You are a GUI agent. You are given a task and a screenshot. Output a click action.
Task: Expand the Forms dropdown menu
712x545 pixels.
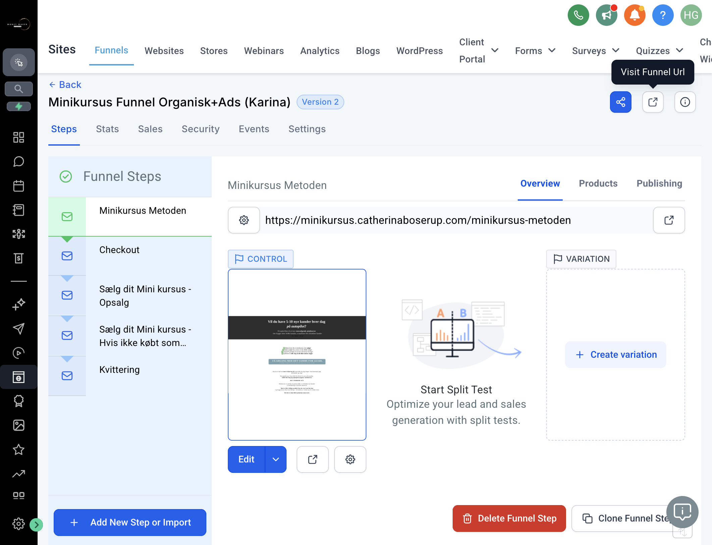pos(552,51)
